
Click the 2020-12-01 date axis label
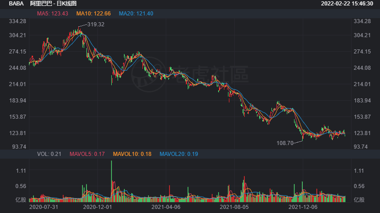click(98, 207)
